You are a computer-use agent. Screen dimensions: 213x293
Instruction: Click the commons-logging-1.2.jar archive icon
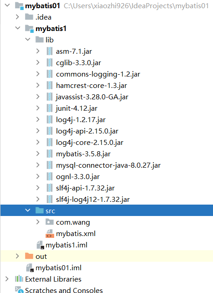tap(50, 74)
